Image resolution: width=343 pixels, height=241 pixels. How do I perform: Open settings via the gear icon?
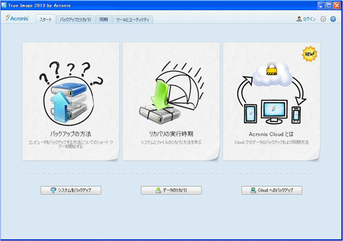point(323,19)
